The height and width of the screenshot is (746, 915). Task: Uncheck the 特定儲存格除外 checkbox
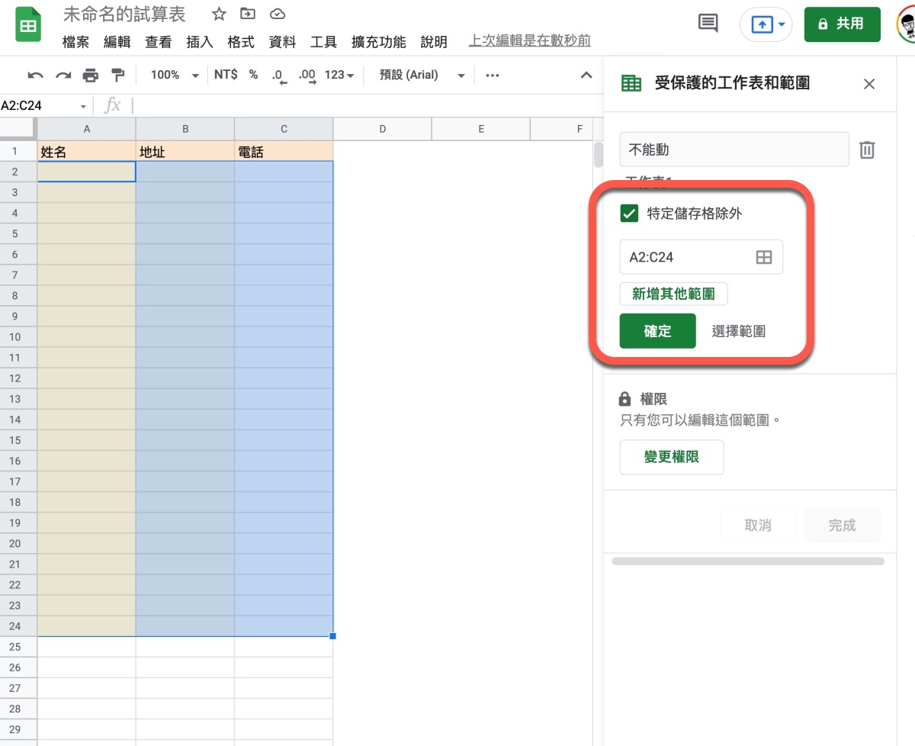point(629,214)
